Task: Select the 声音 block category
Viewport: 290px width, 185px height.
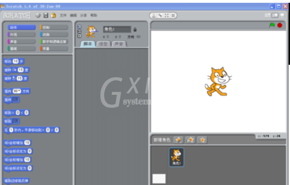Action: tap(21, 42)
